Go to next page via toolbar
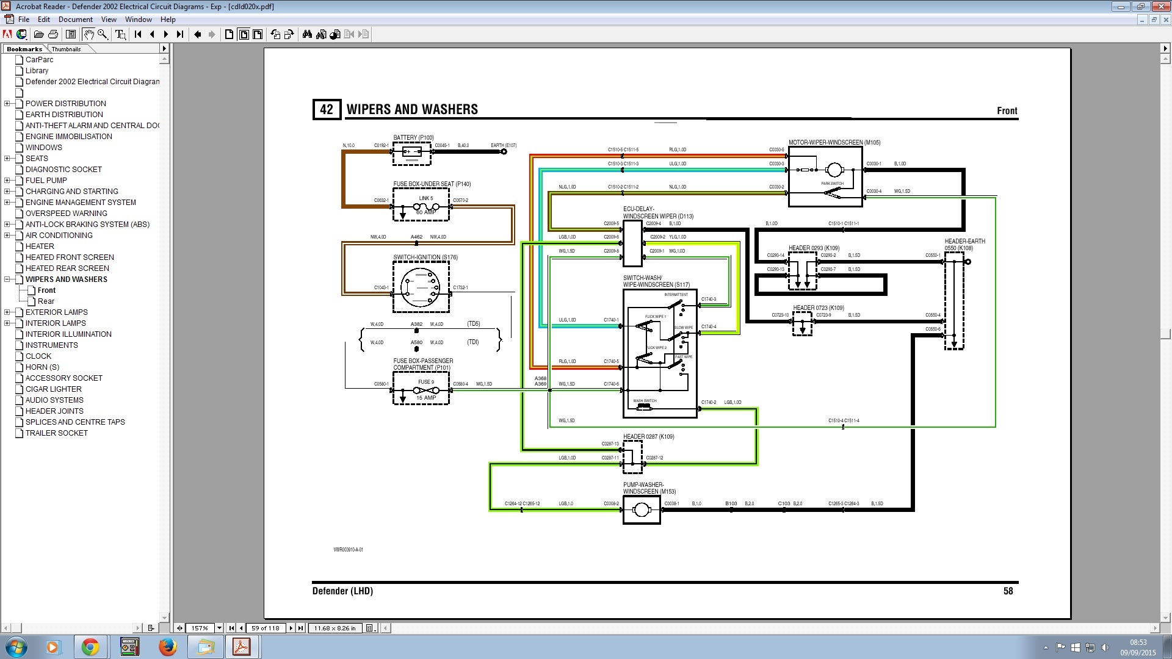 (166, 35)
